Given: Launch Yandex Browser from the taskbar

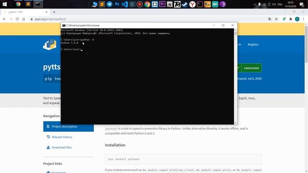Looking at the screenshot, I should pos(192,4).
